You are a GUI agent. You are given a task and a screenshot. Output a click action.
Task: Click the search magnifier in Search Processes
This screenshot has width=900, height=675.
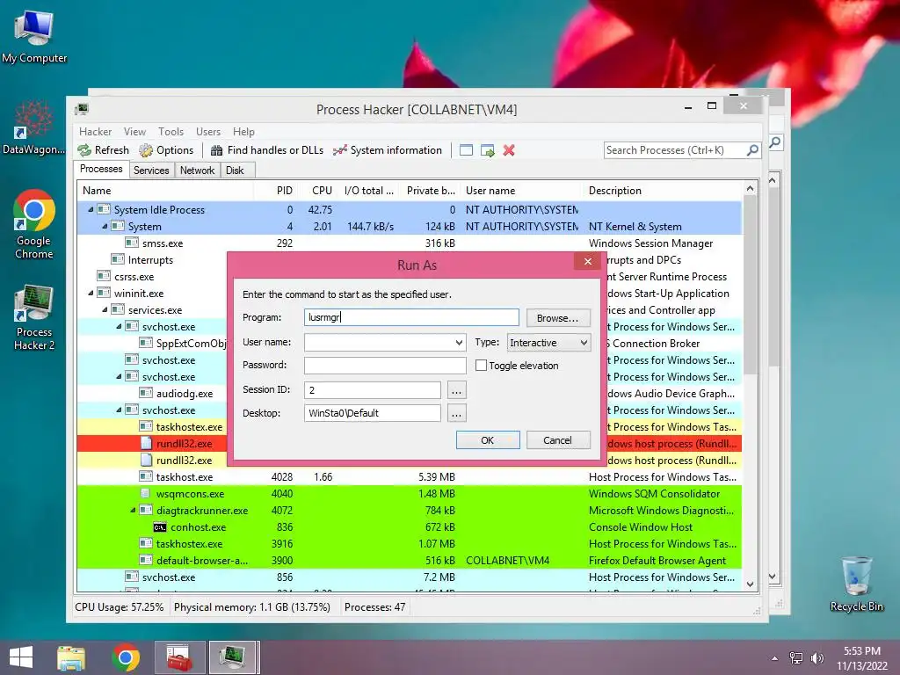(x=752, y=150)
